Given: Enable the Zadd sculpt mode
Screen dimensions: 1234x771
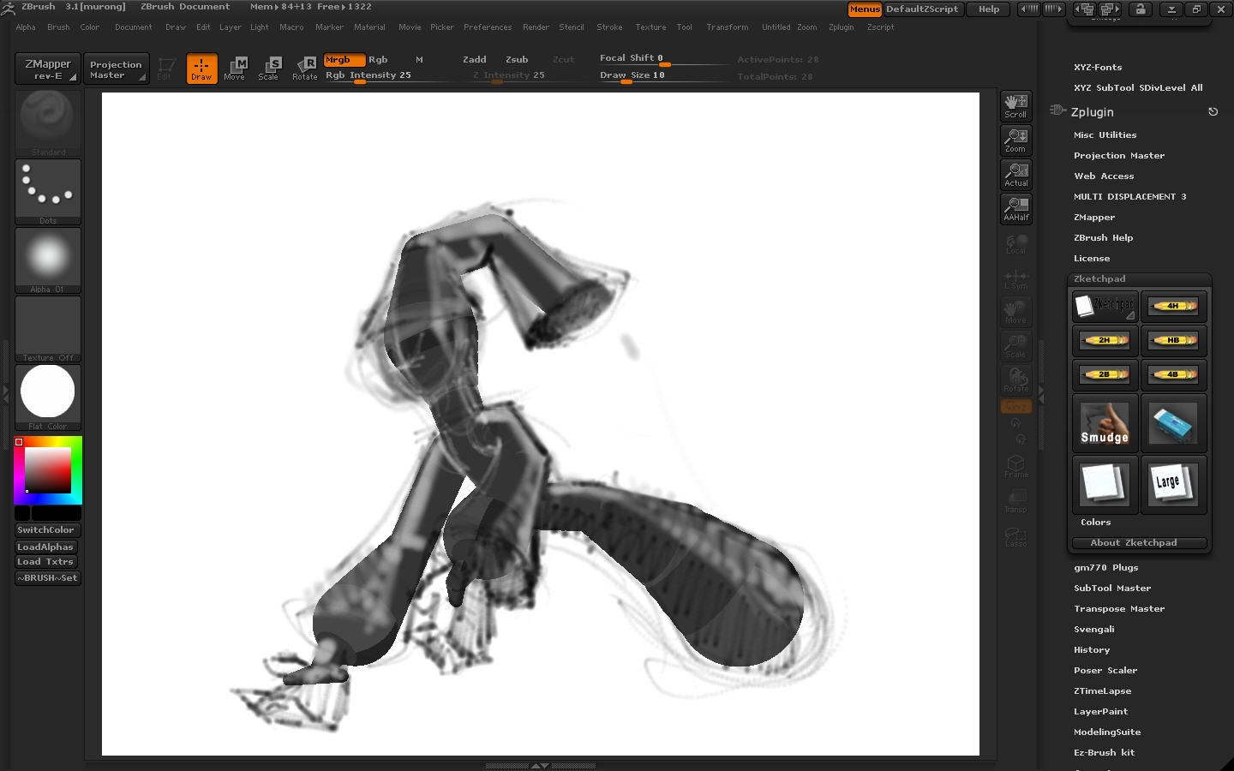Looking at the screenshot, I should coord(474,60).
